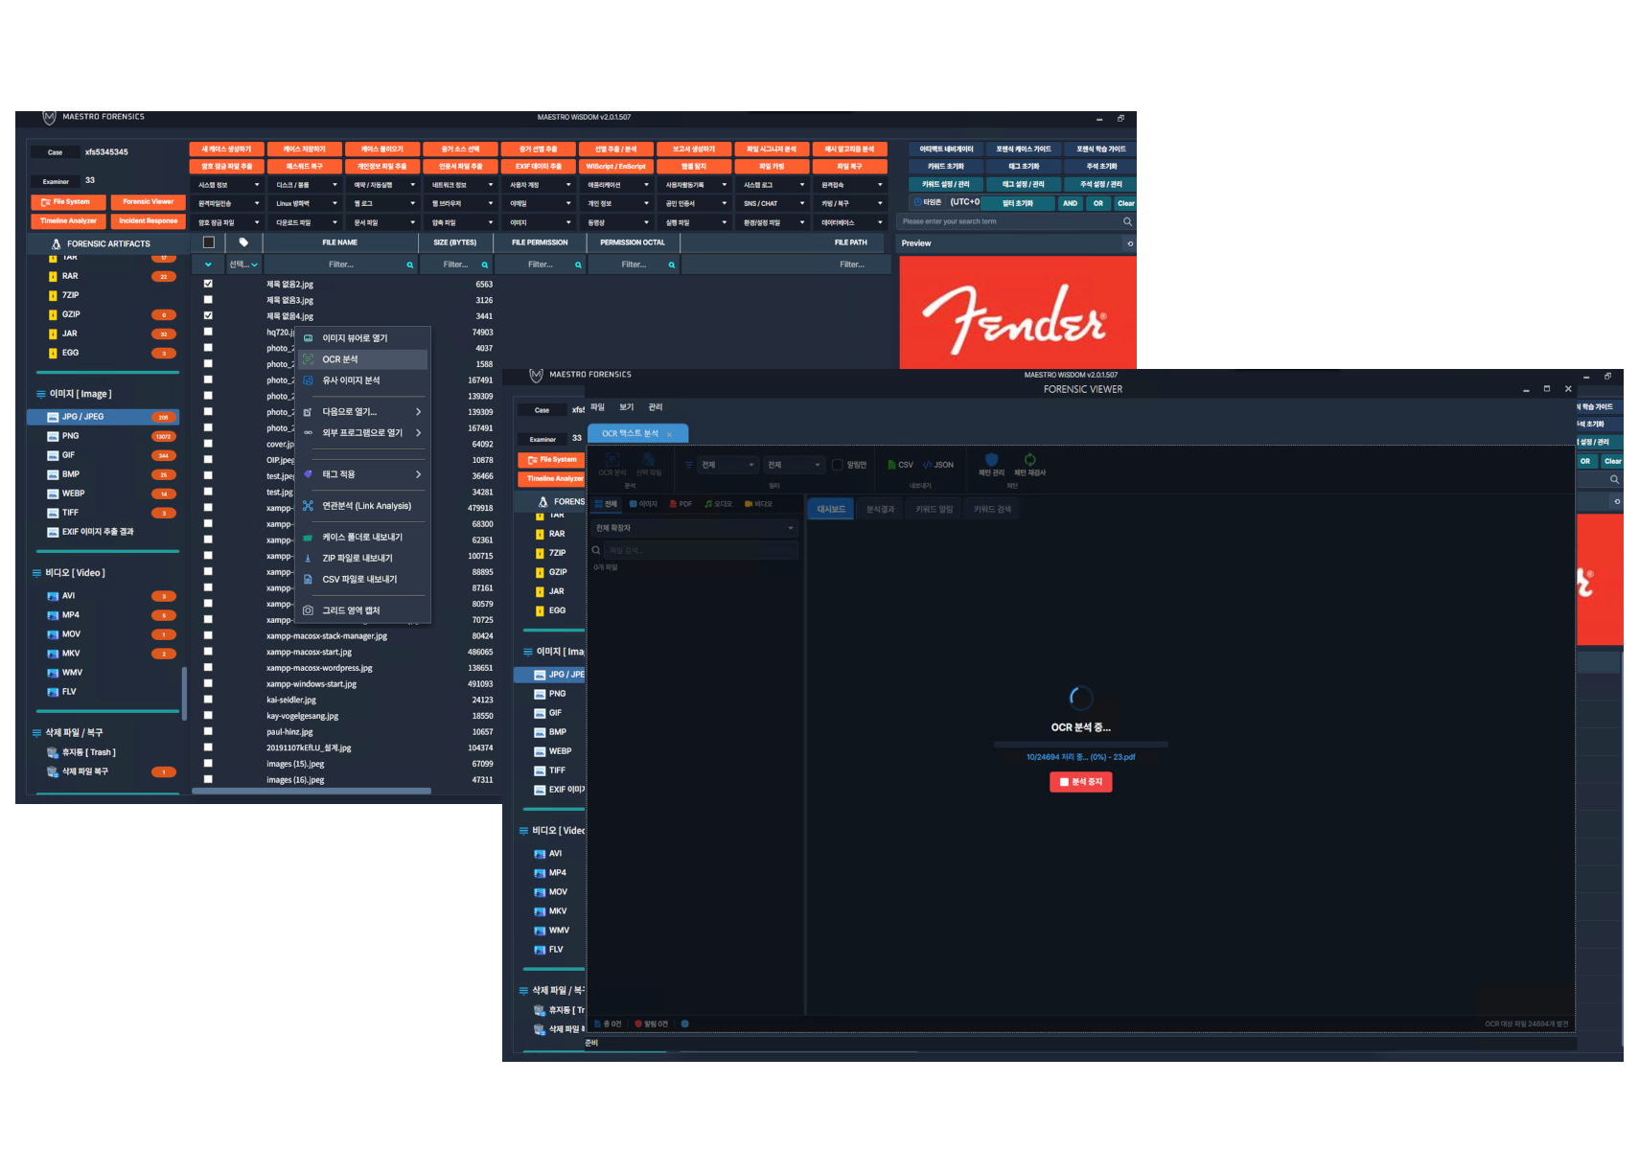Click the FILE NAME filter magnifier icon
The image size is (1639, 1173).
pos(410,265)
